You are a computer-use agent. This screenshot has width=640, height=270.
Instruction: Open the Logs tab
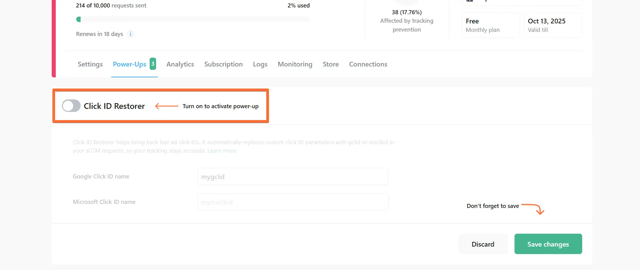click(x=260, y=64)
